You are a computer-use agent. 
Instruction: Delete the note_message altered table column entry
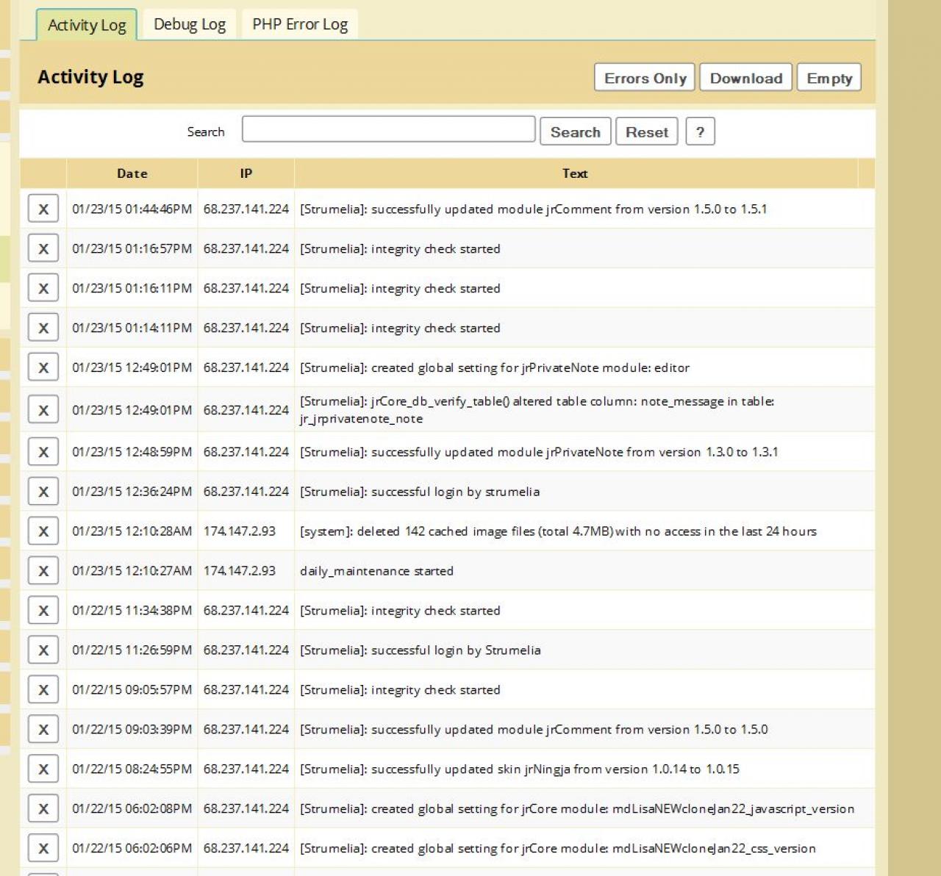click(x=43, y=410)
